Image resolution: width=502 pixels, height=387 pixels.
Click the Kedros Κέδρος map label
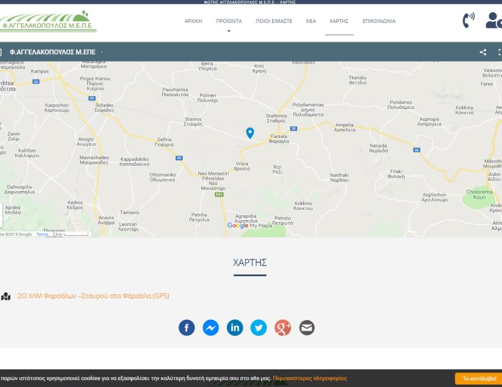[x=75, y=205]
